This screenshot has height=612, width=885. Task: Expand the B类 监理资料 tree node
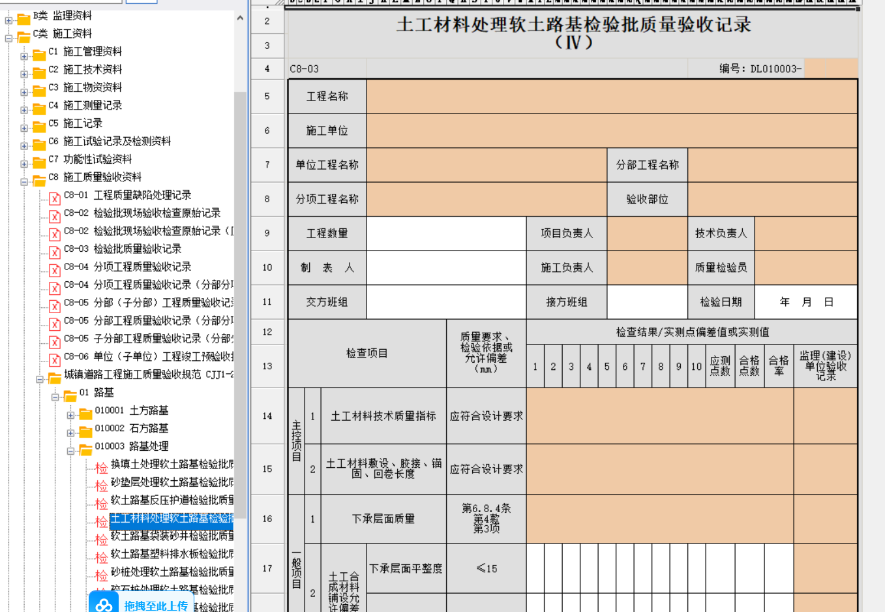(8, 20)
